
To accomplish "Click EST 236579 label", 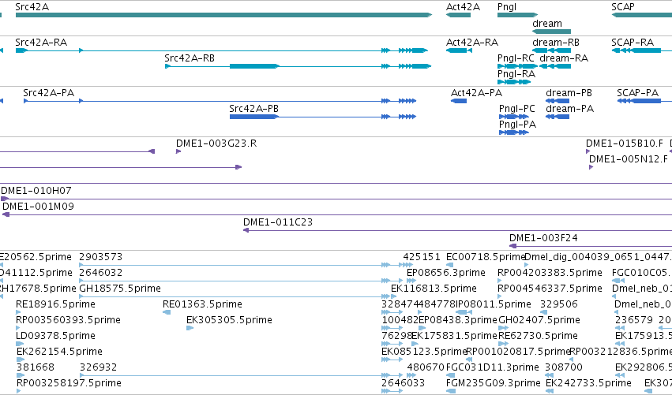I will tap(634, 320).
